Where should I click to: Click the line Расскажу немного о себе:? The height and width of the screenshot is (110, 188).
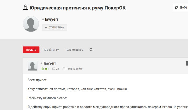click(x=47, y=98)
